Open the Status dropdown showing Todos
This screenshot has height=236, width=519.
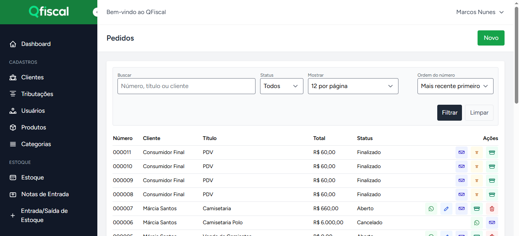point(281,86)
